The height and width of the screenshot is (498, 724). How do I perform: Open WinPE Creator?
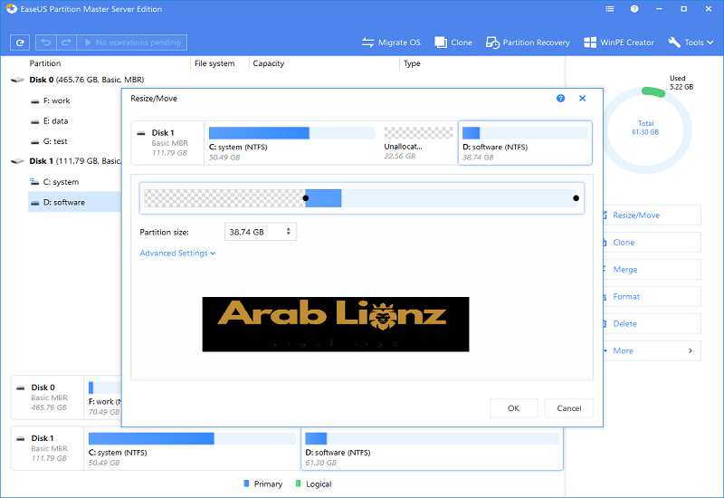click(x=619, y=43)
